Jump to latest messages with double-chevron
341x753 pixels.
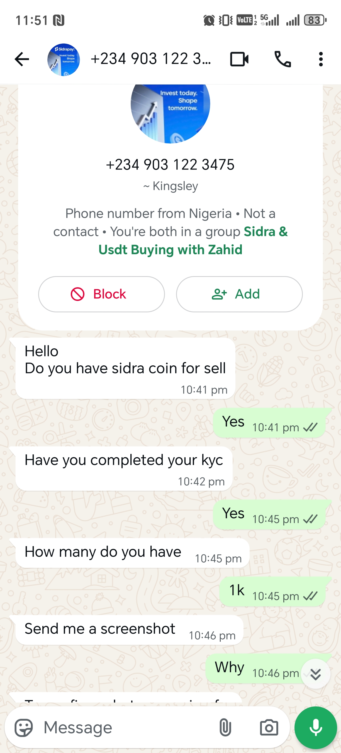[x=315, y=674]
